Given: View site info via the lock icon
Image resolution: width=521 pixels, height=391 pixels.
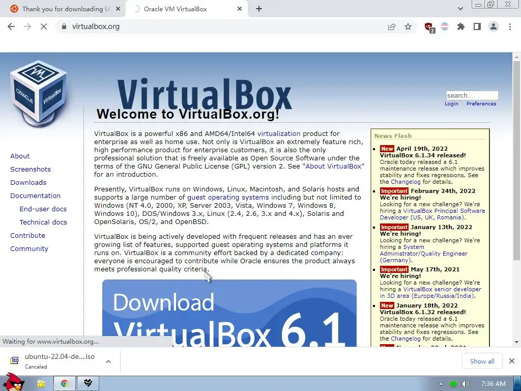Looking at the screenshot, I should pyautogui.click(x=64, y=26).
